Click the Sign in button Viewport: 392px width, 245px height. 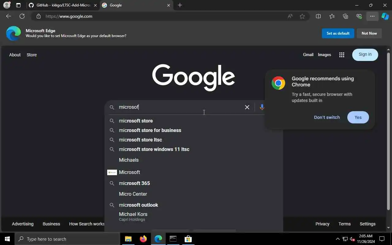(365, 55)
